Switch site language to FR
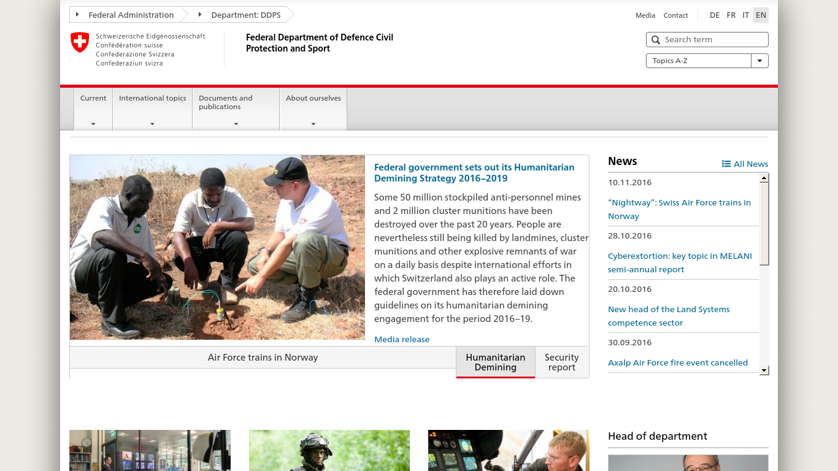This screenshot has height=471, width=838. click(x=731, y=15)
